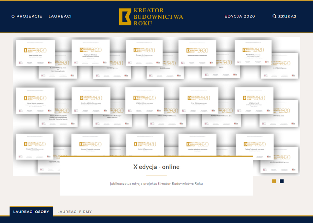Viewport: 313px width, 223px height.
Task: Open the Rafał Michalski certificate
Action: coord(35,53)
